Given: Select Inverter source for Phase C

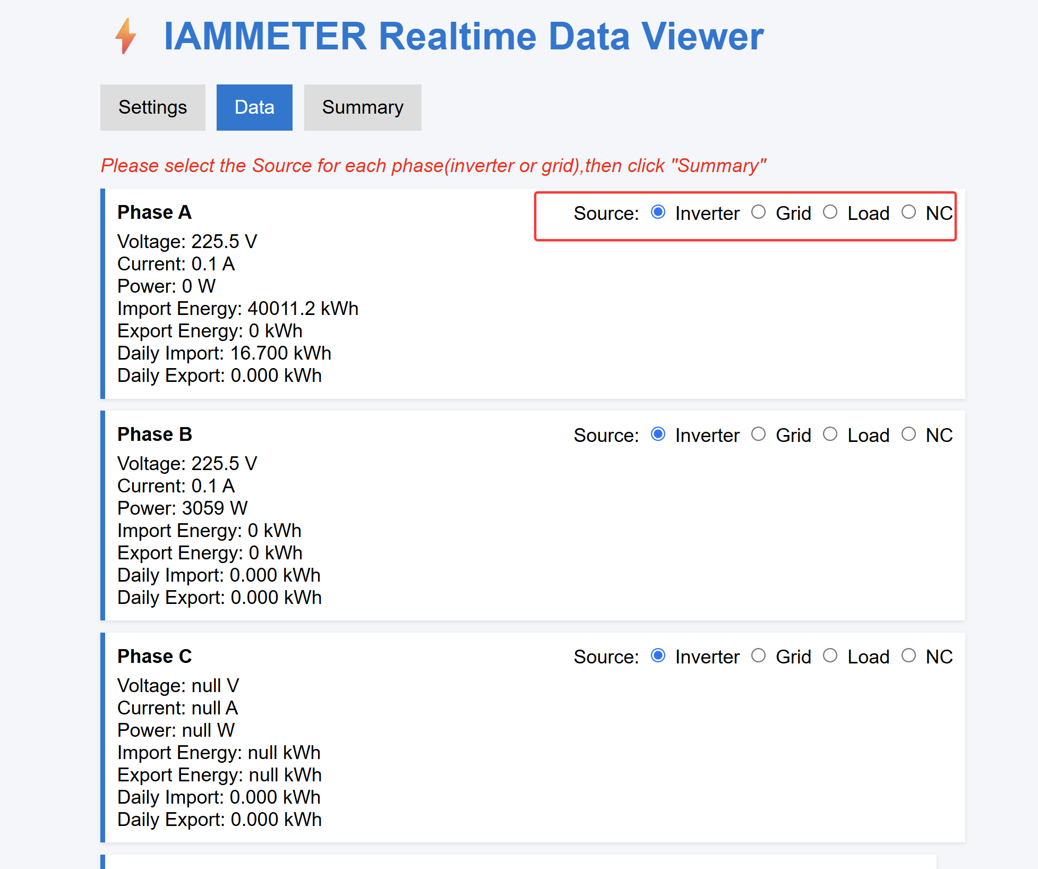Looking at the screenshot, I should click(658, 656).
